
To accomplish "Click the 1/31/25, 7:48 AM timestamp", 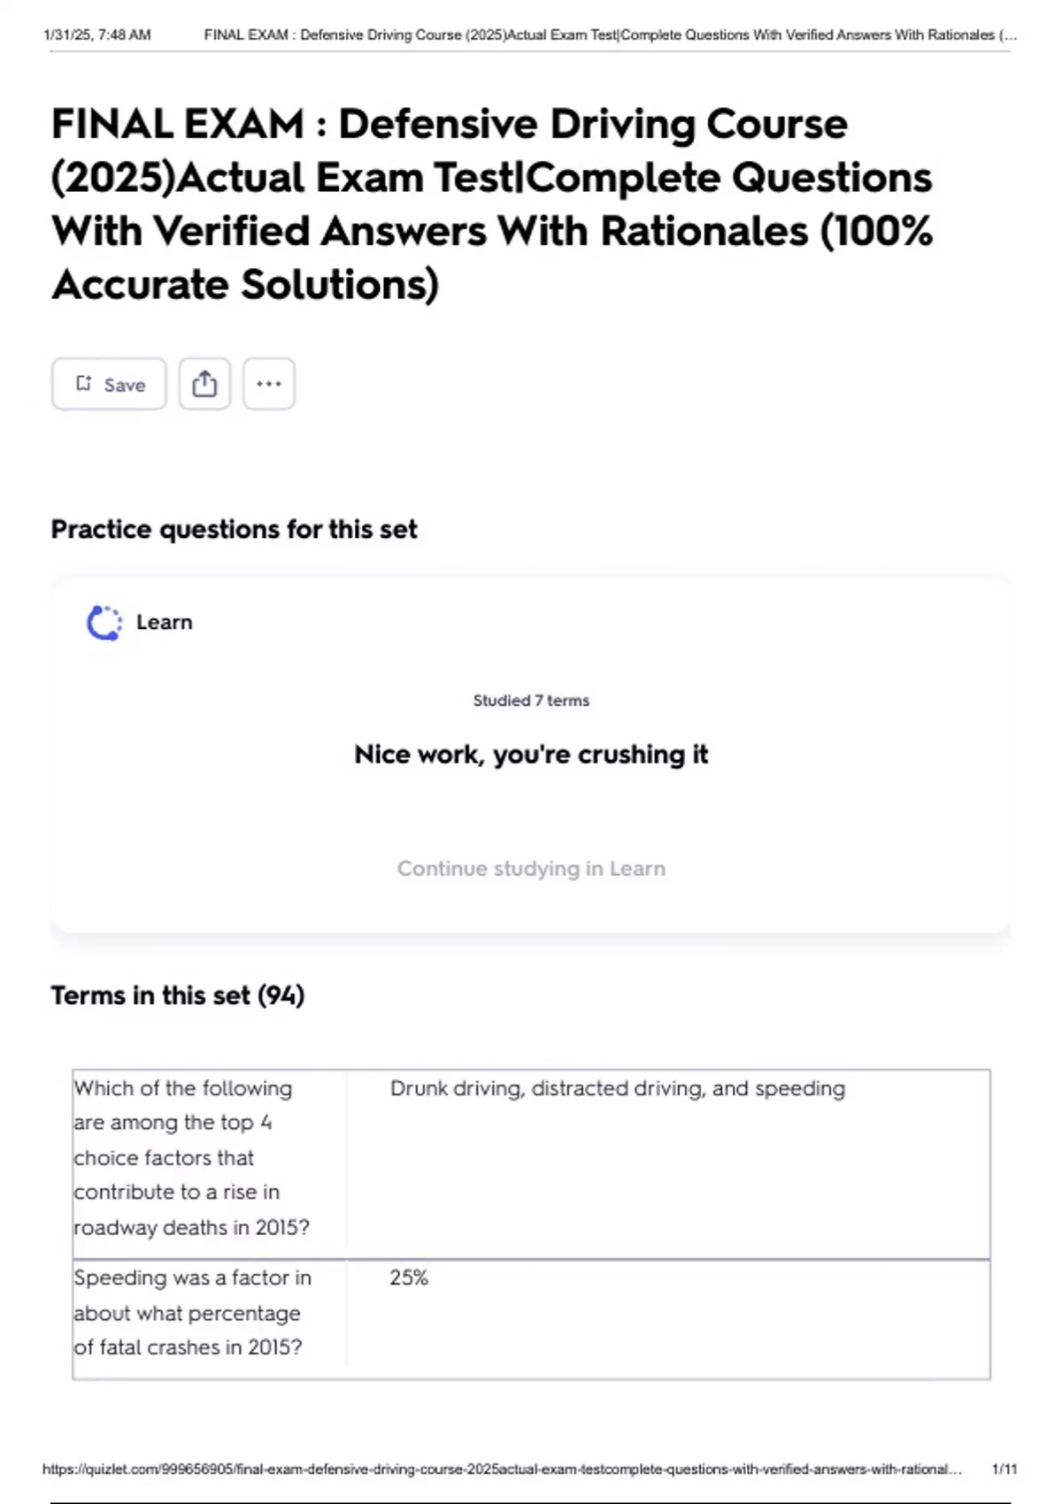I will coord(97,35).
